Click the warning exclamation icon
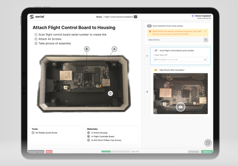Viewport: 238px width, 166px height. pyautogui.click(x=150, y=31)
